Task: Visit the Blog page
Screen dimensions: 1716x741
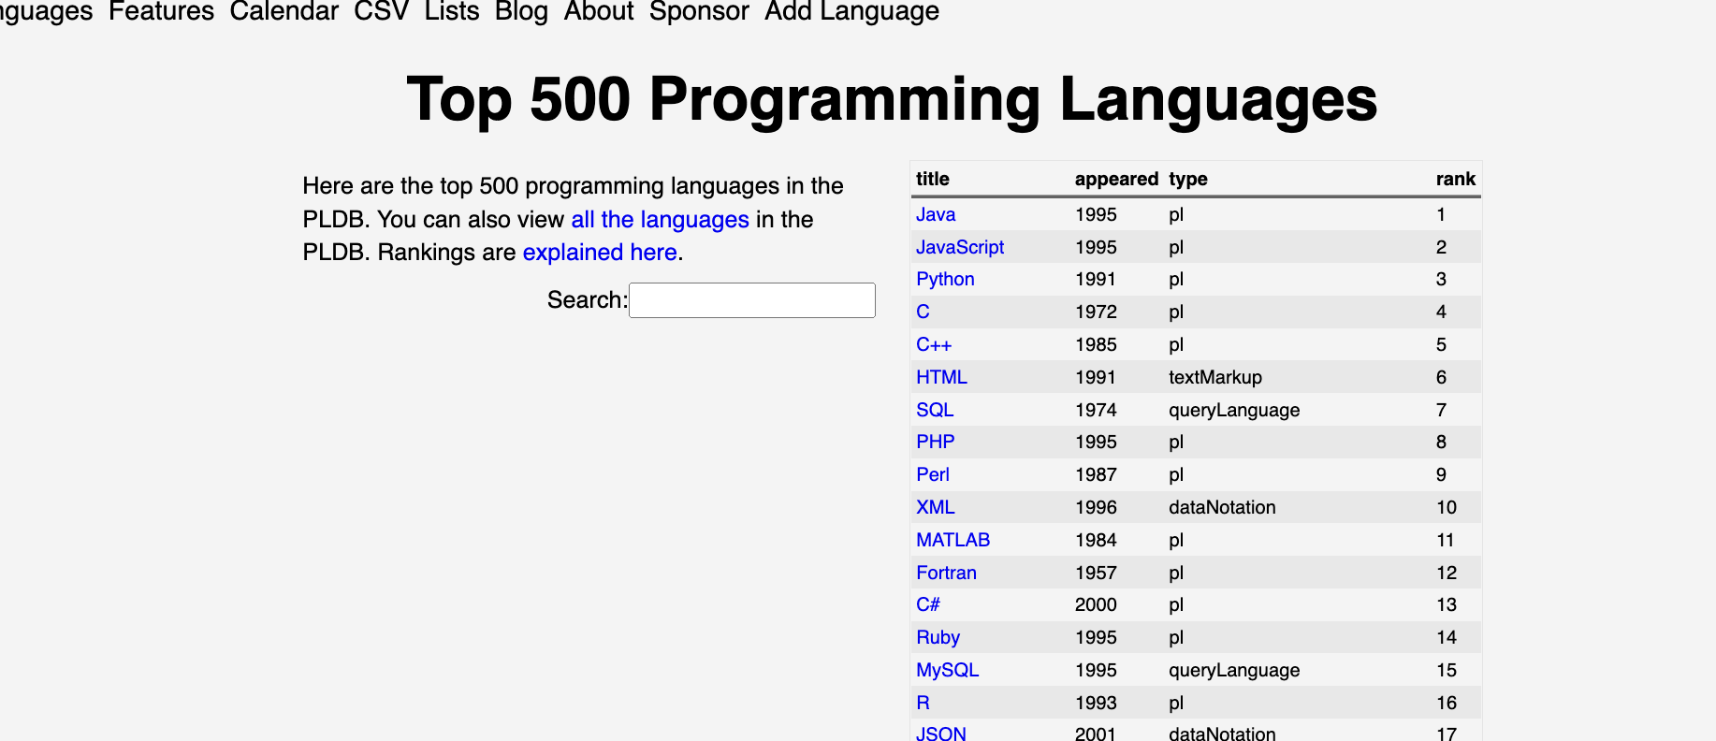Action: coord(521,11)
